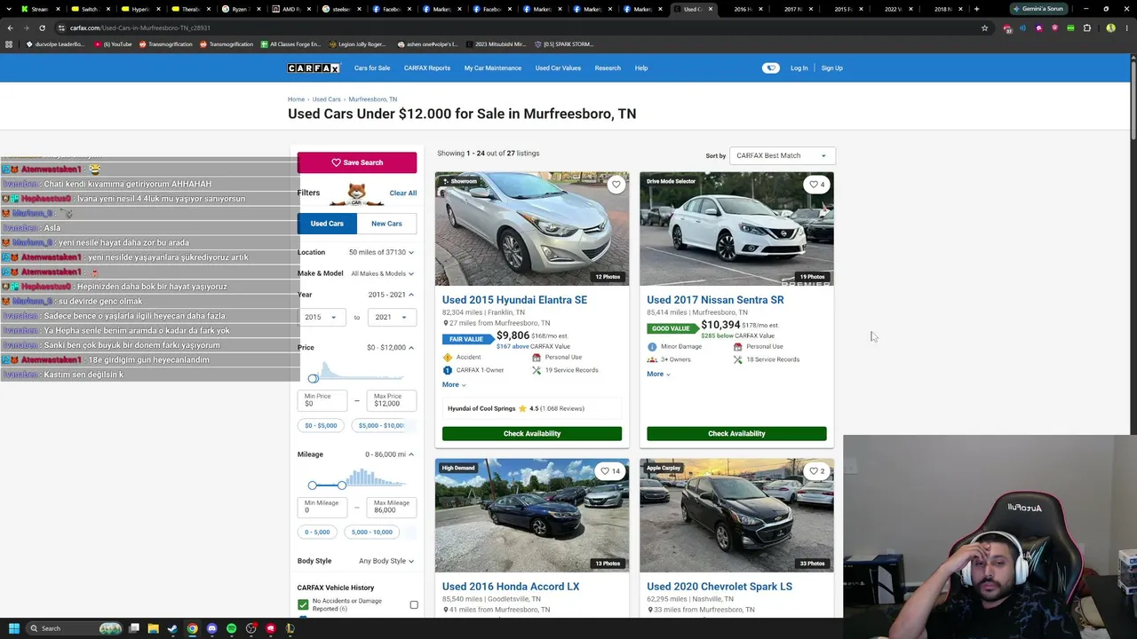
Task: Switch to the New Cars toggle
Action: point(386,224)
